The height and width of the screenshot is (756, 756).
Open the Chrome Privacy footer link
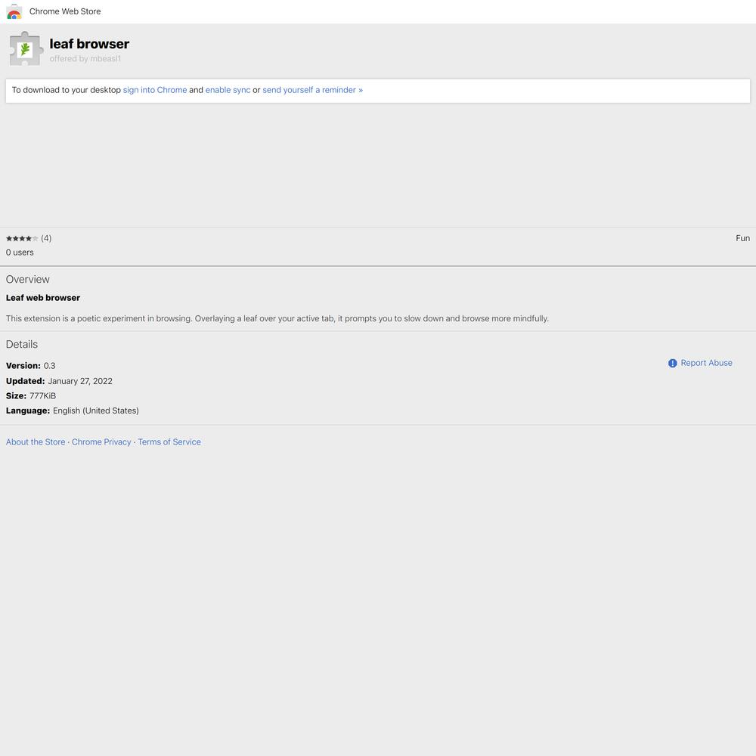pyautogui.click(x=101, y=442)
